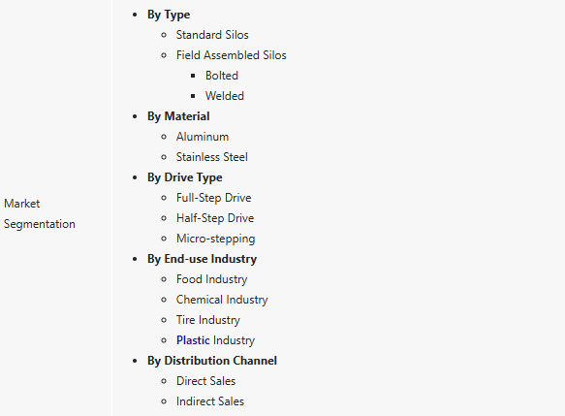Select Standard Silos list item
This screenshot has height=416, width=565.
(x=212, y=35)
